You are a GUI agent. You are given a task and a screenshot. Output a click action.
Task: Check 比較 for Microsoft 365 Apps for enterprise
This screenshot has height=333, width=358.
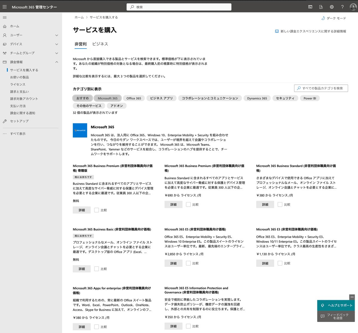[96, 327]
